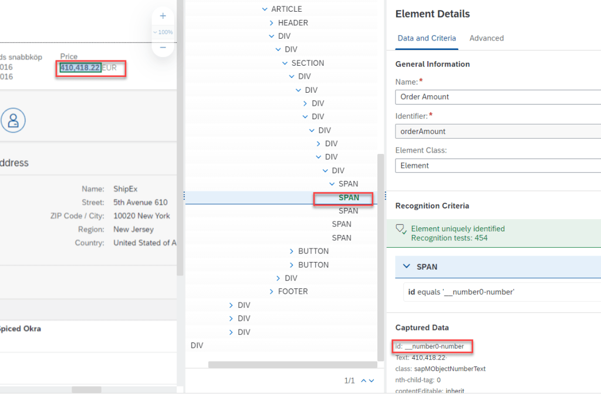Collapse the SPAN recognition criteria panel

point(406,267)
